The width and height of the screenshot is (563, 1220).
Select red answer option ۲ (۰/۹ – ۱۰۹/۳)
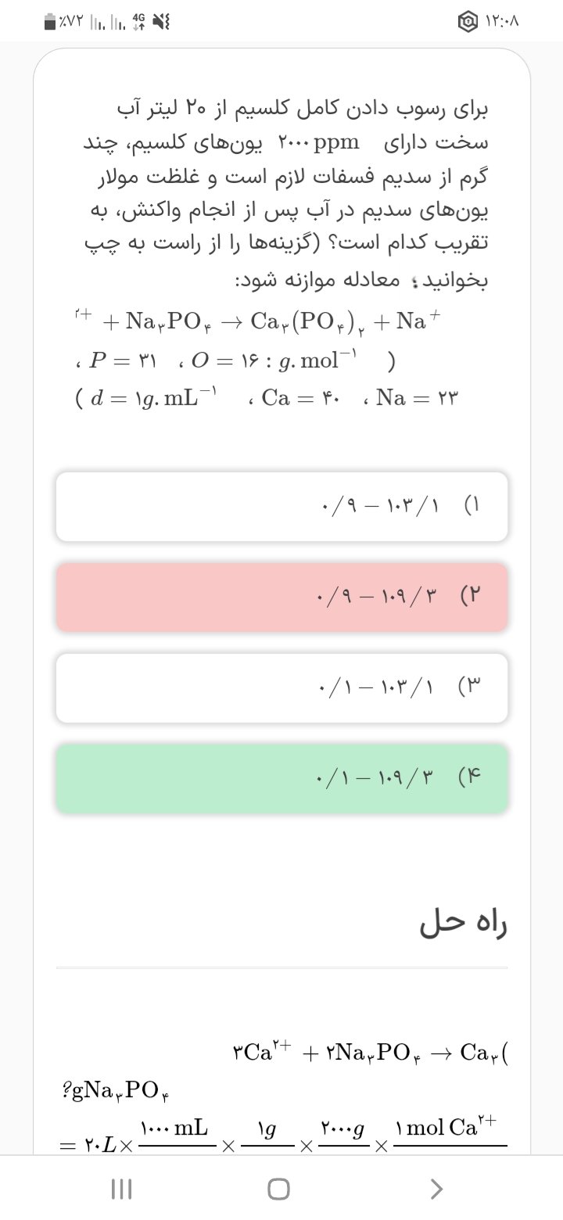(281, 597)
